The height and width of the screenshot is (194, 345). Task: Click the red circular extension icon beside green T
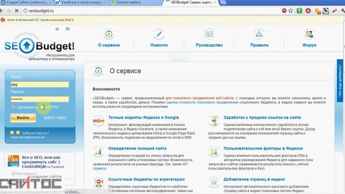point(308,11)
